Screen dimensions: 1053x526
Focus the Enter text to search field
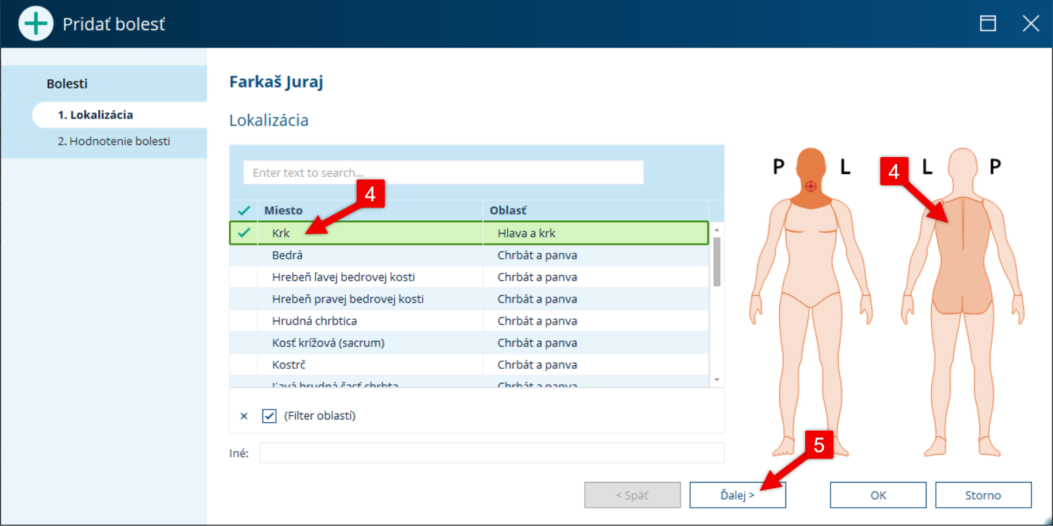[x=444, y=173]
